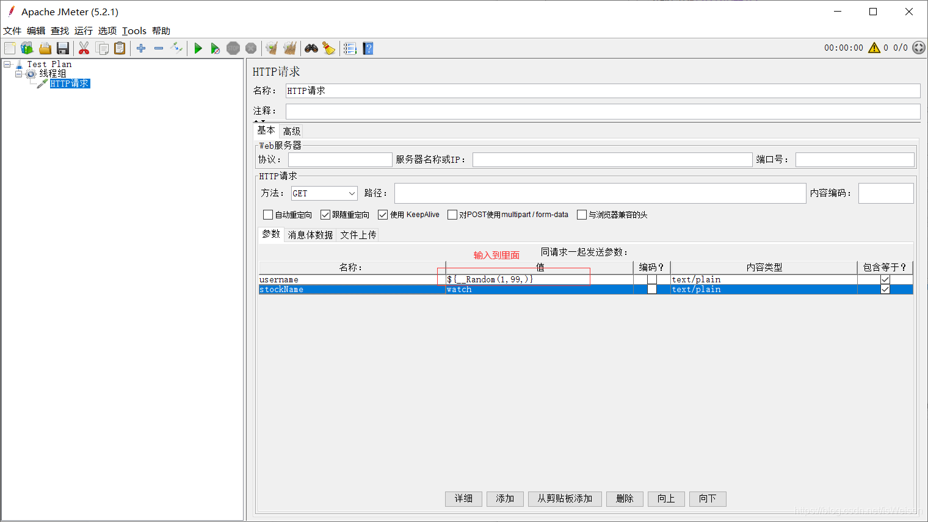The height and width of the screenshot is (522, 928).
Task: Click the 向上 button
Action: pyautogui.click(x=666, y=499)
